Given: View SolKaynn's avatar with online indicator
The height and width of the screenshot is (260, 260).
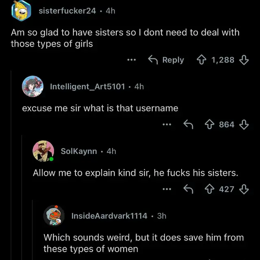Looking at the screenshot, I should 43,151.
